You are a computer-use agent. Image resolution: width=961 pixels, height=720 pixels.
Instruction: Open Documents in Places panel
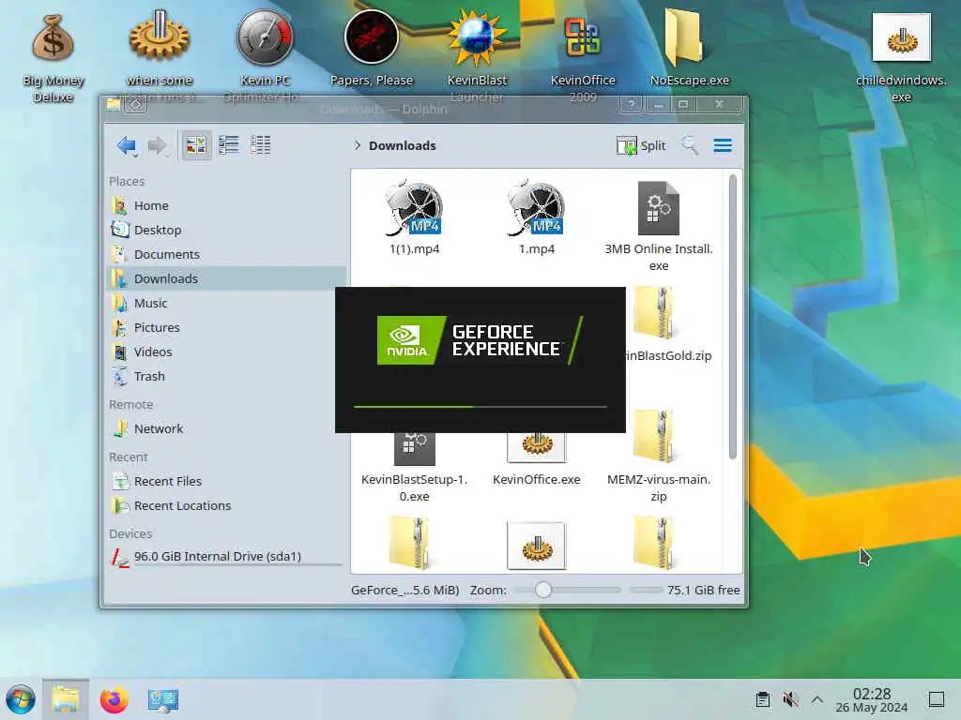click(227, 255)
